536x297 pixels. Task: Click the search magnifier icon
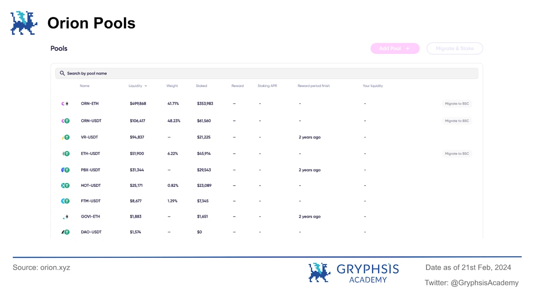click(62, 73)
